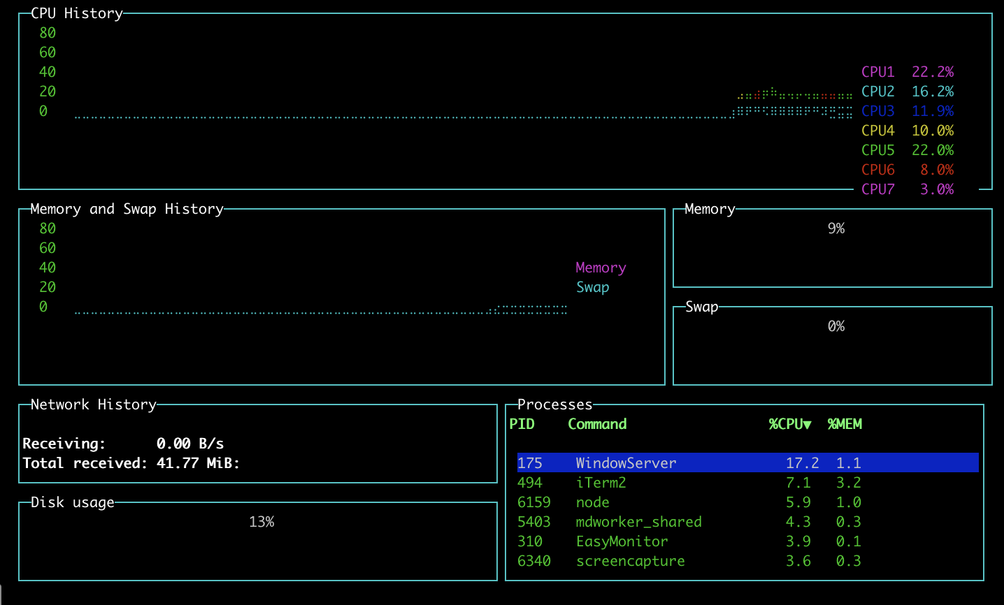The image size is (1004, 605).
Task: Select the mdworker_shared process entry
Action: [638, 522]
